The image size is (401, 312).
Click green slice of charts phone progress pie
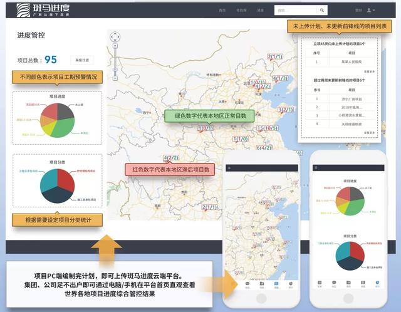357,207
